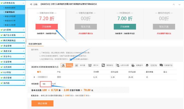Select the QQ红包 penguin payment method
This screenshot has width=184, height=109.
coord(151,65)
